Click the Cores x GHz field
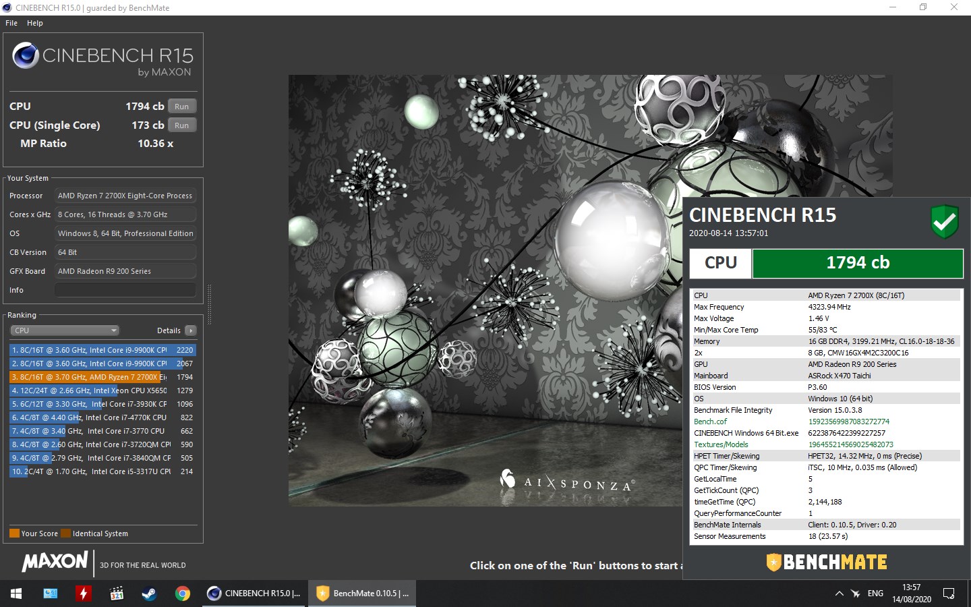Screen dimensions: 971x607 [125, 214]
